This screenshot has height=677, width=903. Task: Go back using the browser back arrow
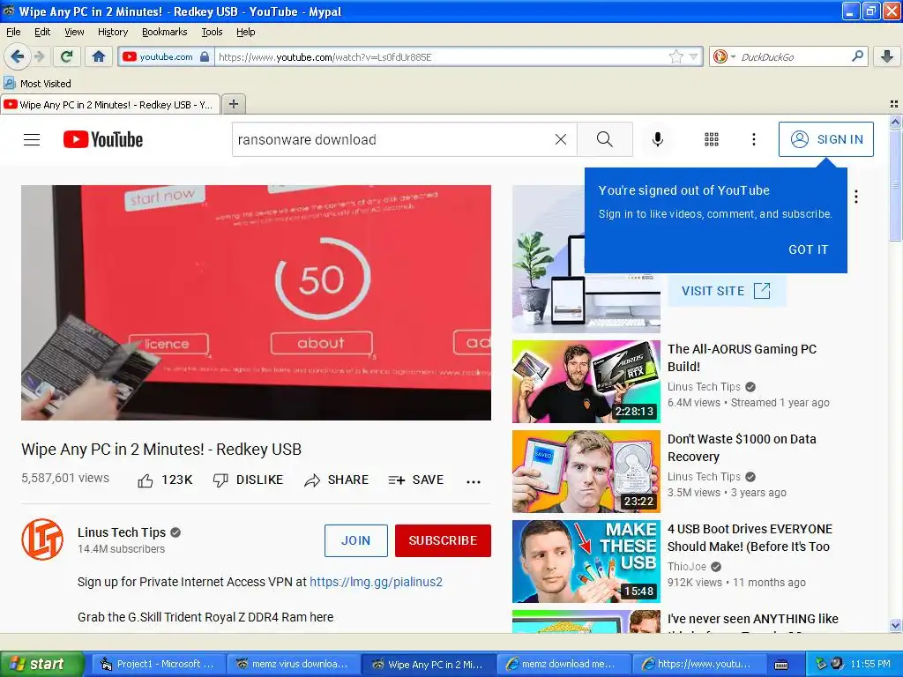[x=17, y=56]
